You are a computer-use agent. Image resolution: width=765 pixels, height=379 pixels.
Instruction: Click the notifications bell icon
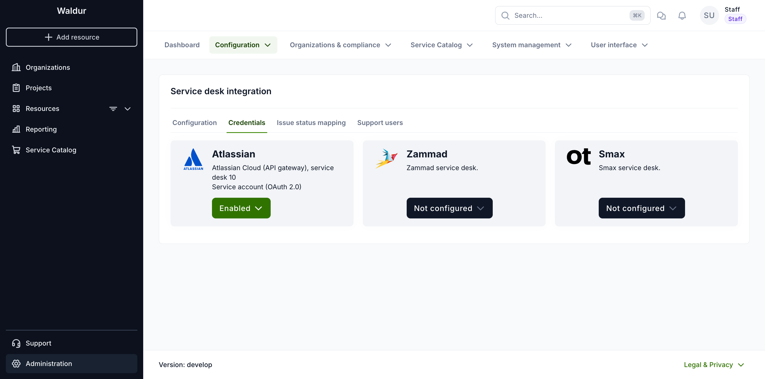[x=682, y=15]
